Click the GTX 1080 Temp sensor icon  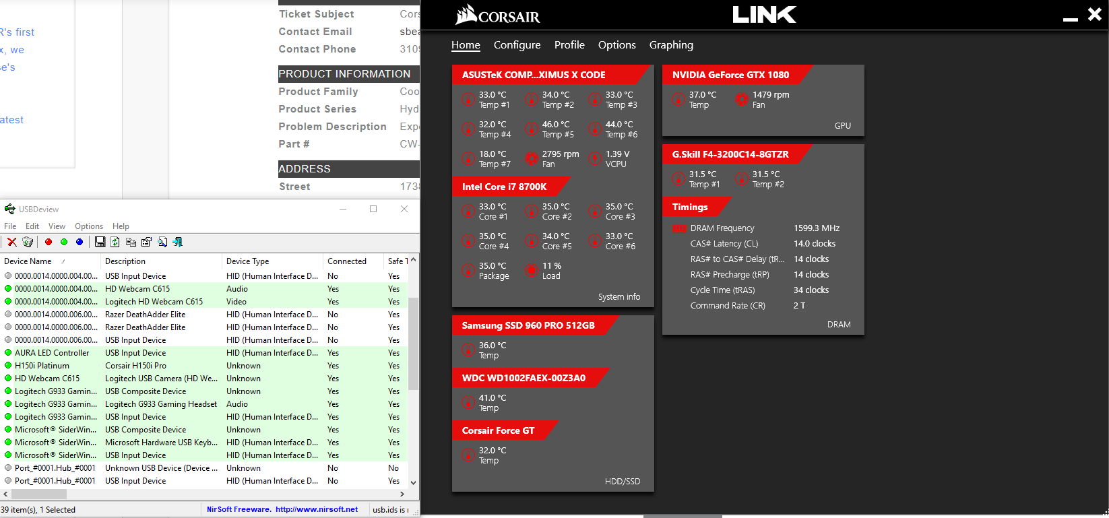pyautogui.click(x=678, y=100)
